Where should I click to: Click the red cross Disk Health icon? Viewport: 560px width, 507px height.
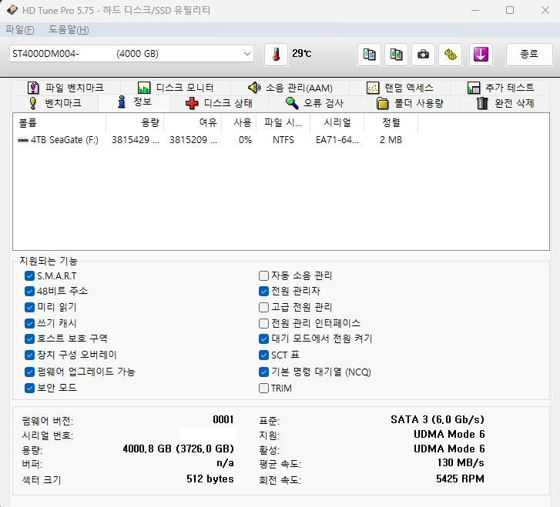[x=192, y=103]
